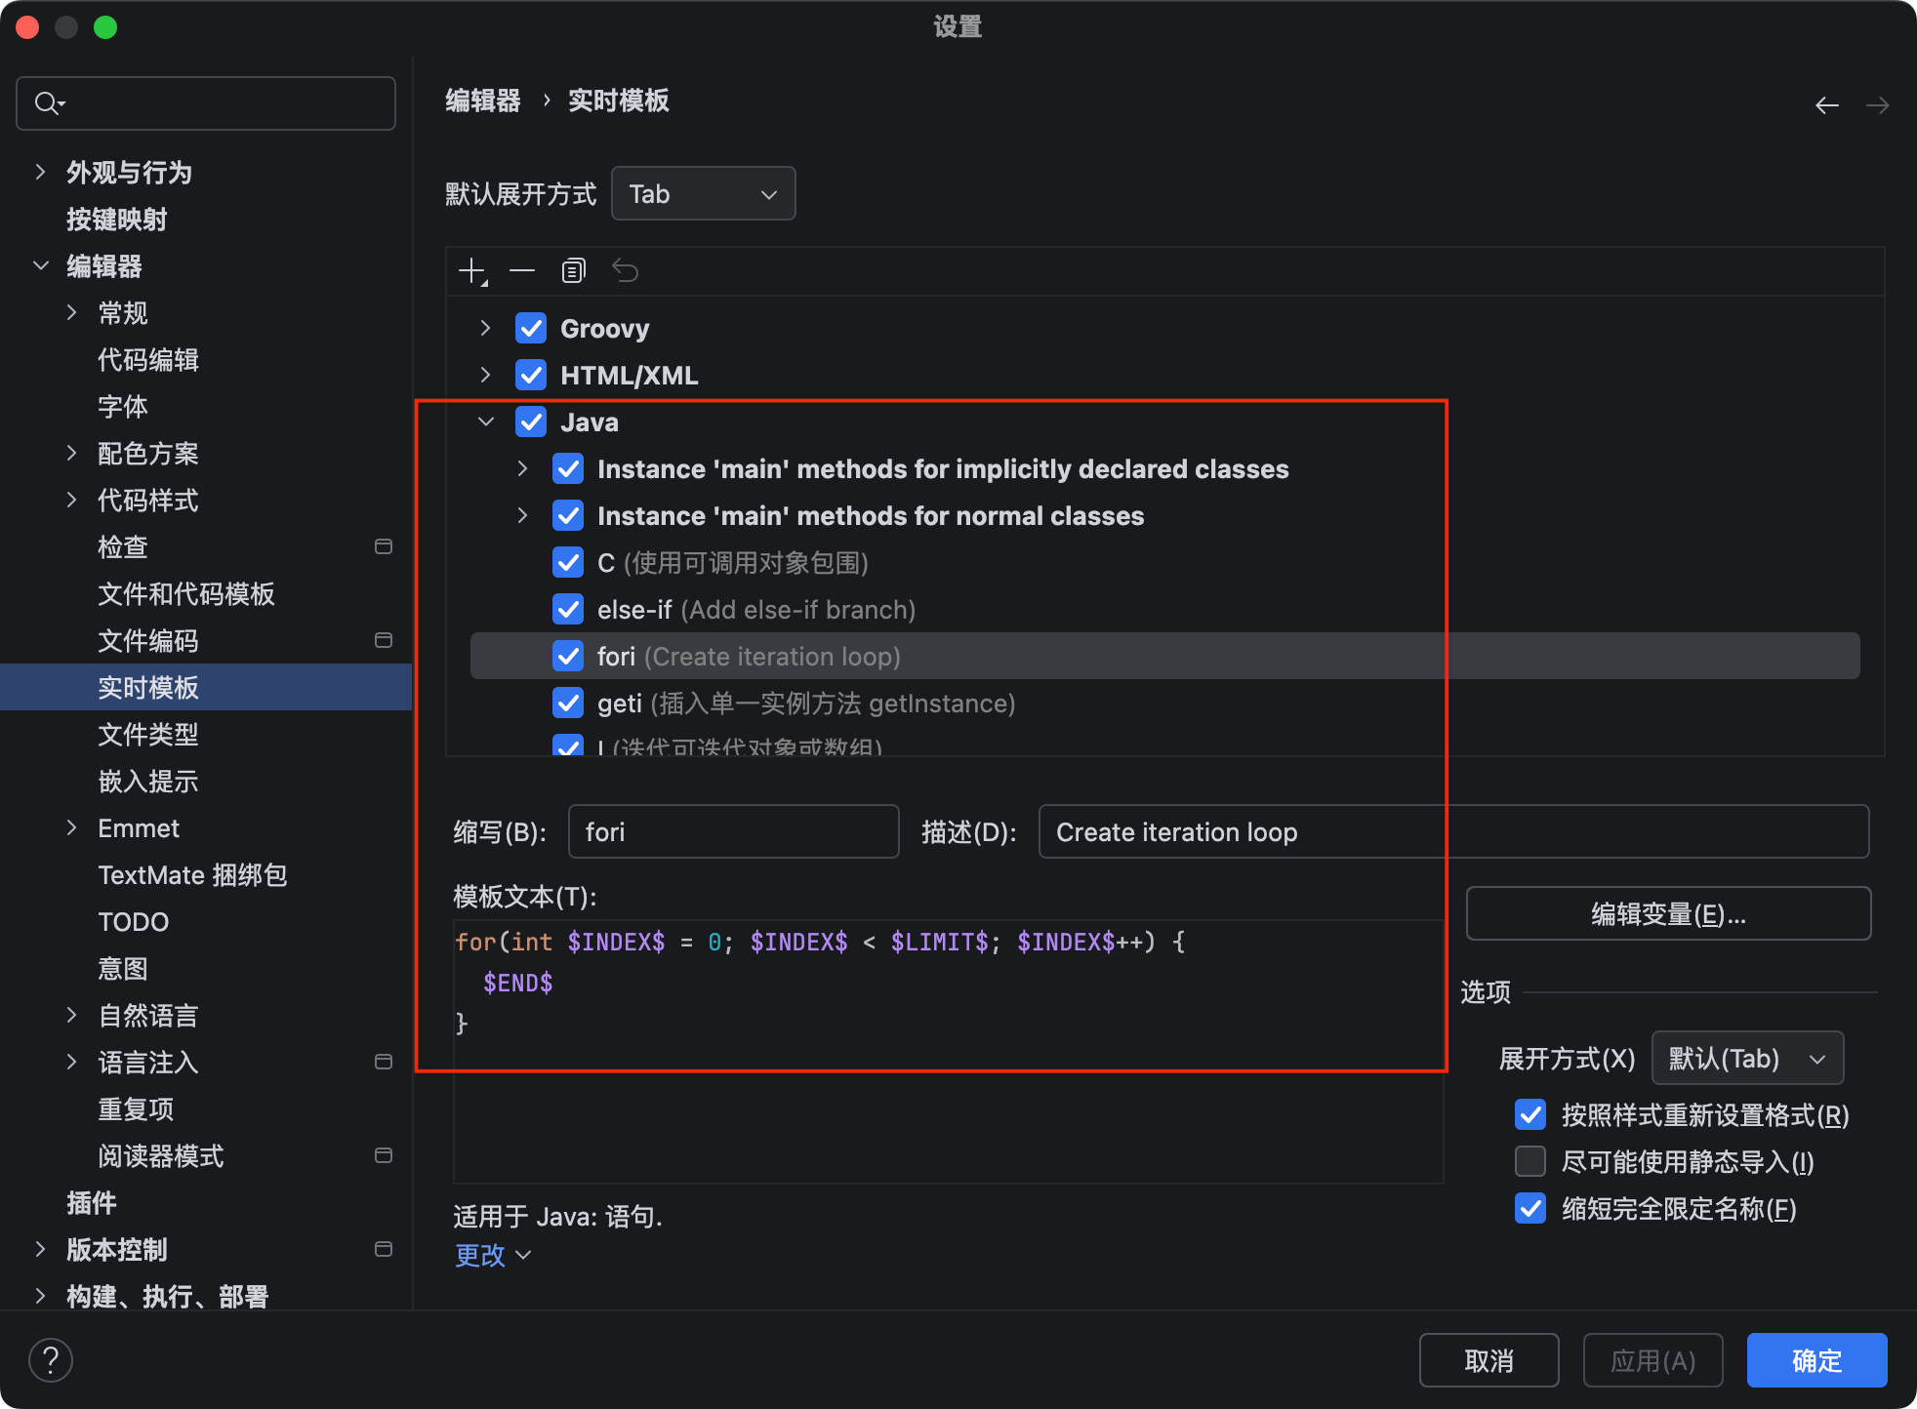Click the restore deleted templates undo icon

tap(625, 271)
